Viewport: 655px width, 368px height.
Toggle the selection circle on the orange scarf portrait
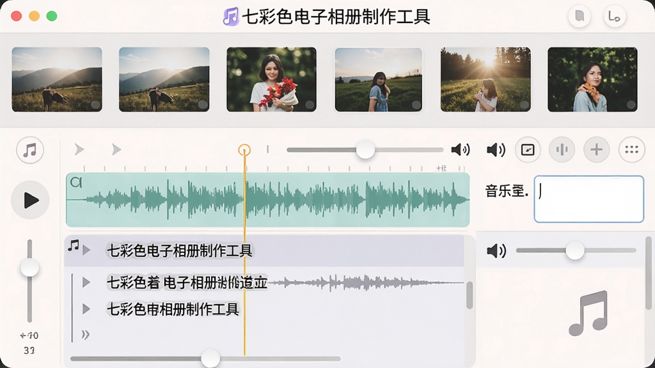[631, 105]
